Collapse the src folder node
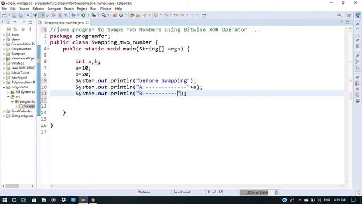The height and width of the screenshot is (204, 362). 8,97
